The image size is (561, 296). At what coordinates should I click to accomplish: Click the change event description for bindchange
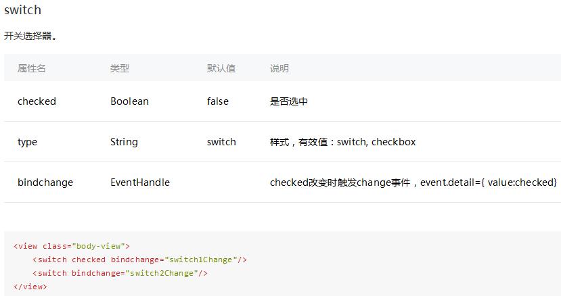coord(413,182)
